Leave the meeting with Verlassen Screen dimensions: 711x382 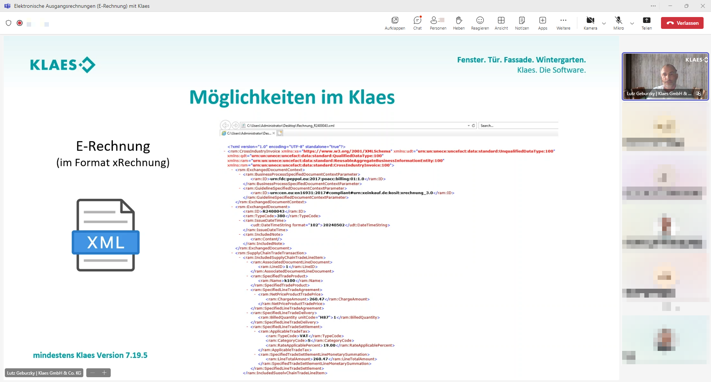682,23
